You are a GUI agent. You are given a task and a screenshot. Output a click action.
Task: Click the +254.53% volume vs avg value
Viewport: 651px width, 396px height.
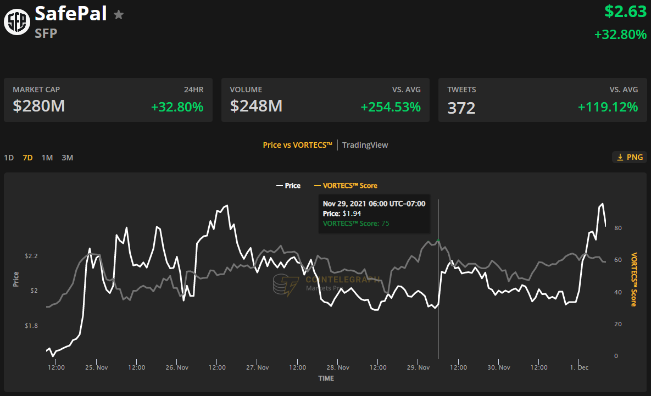pos(390,107)
